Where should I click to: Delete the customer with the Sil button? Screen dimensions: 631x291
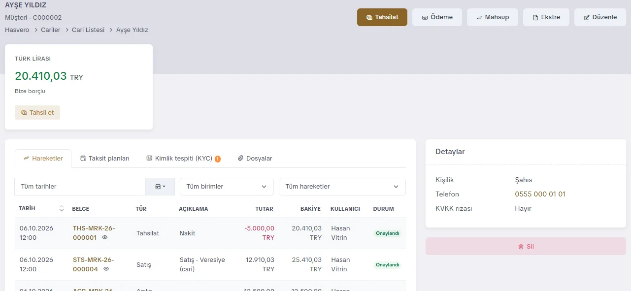coord(526,246)
